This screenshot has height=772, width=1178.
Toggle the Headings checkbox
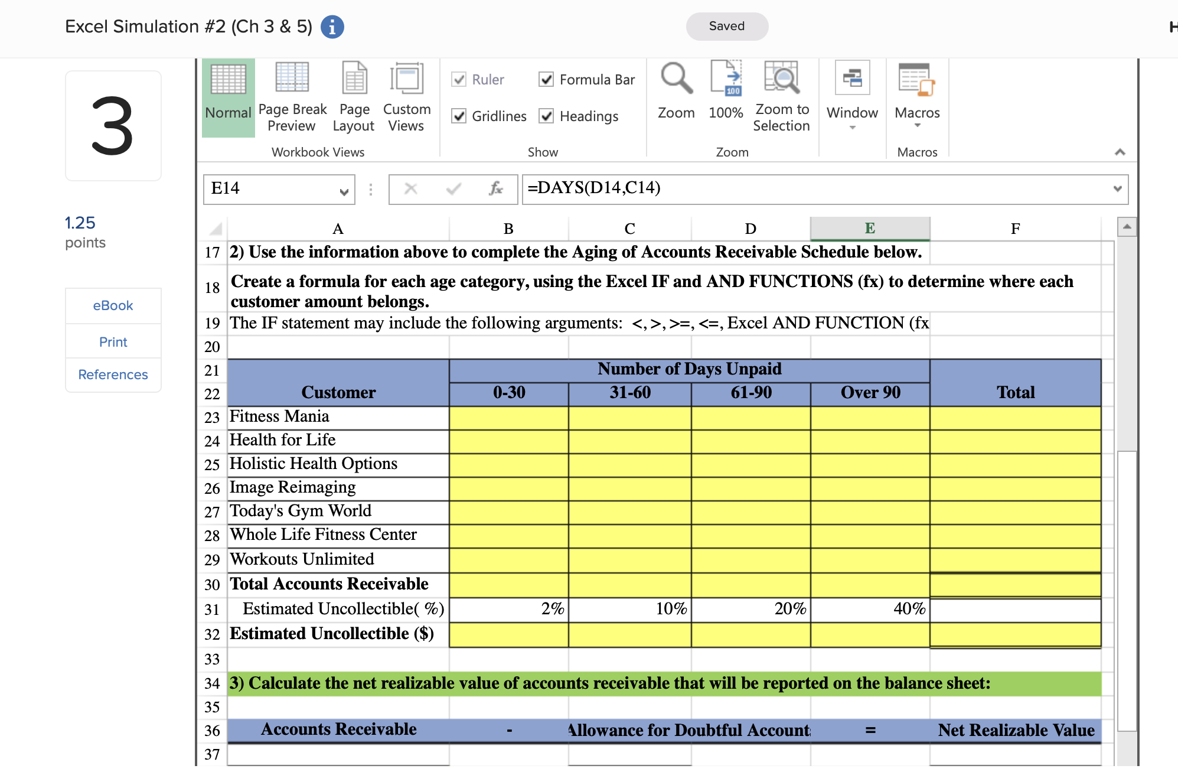click(546, 116)
